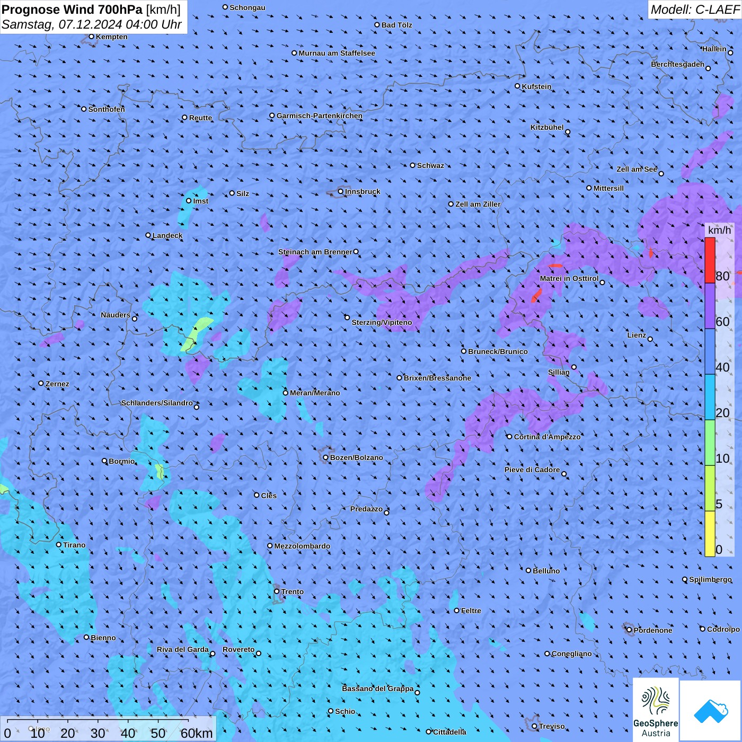Click the GeoSphere Austria logo
This screenshot has height=742, width=742.
[x=656, y=709]
